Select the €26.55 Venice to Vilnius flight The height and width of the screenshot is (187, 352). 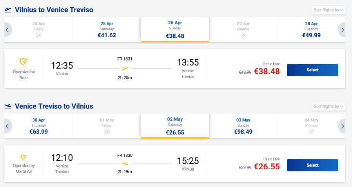(x=312, y=165)
